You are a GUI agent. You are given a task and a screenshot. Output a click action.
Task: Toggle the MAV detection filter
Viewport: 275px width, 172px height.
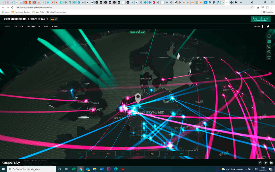coord(108,154)
